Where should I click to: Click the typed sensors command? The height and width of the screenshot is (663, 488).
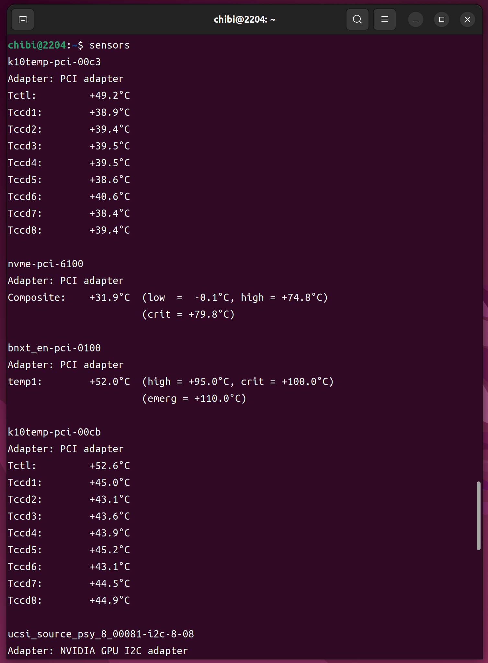109,45
